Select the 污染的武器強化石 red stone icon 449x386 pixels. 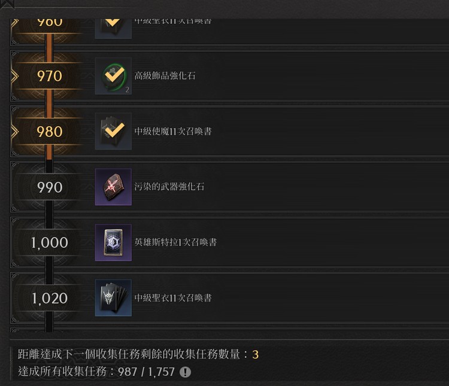[113, 187]
